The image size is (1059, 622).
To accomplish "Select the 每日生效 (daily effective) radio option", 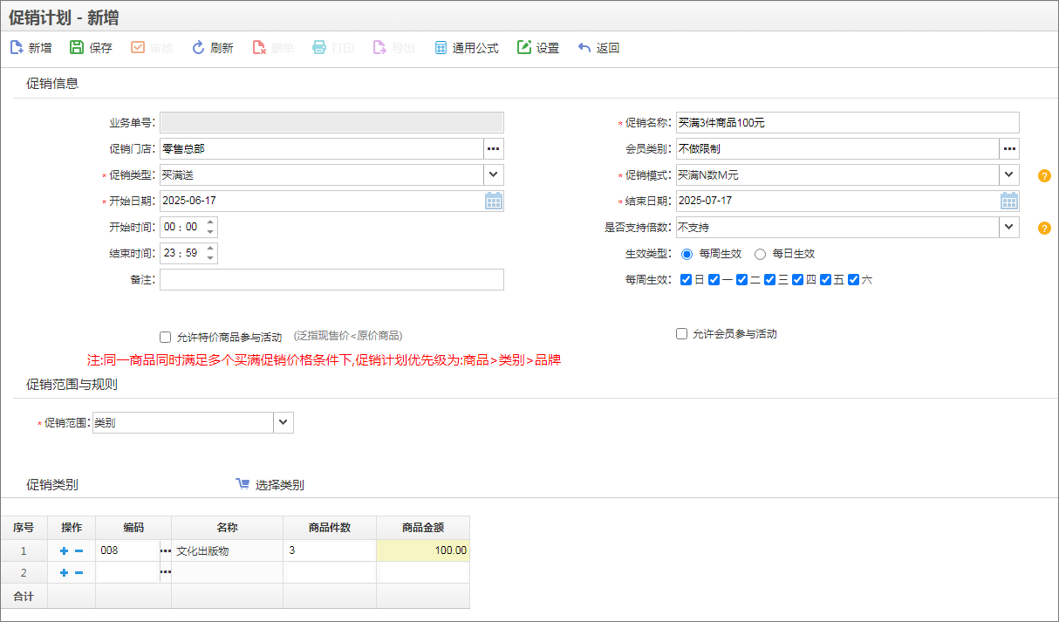I will pyautogui.click(x=760, y=254).
